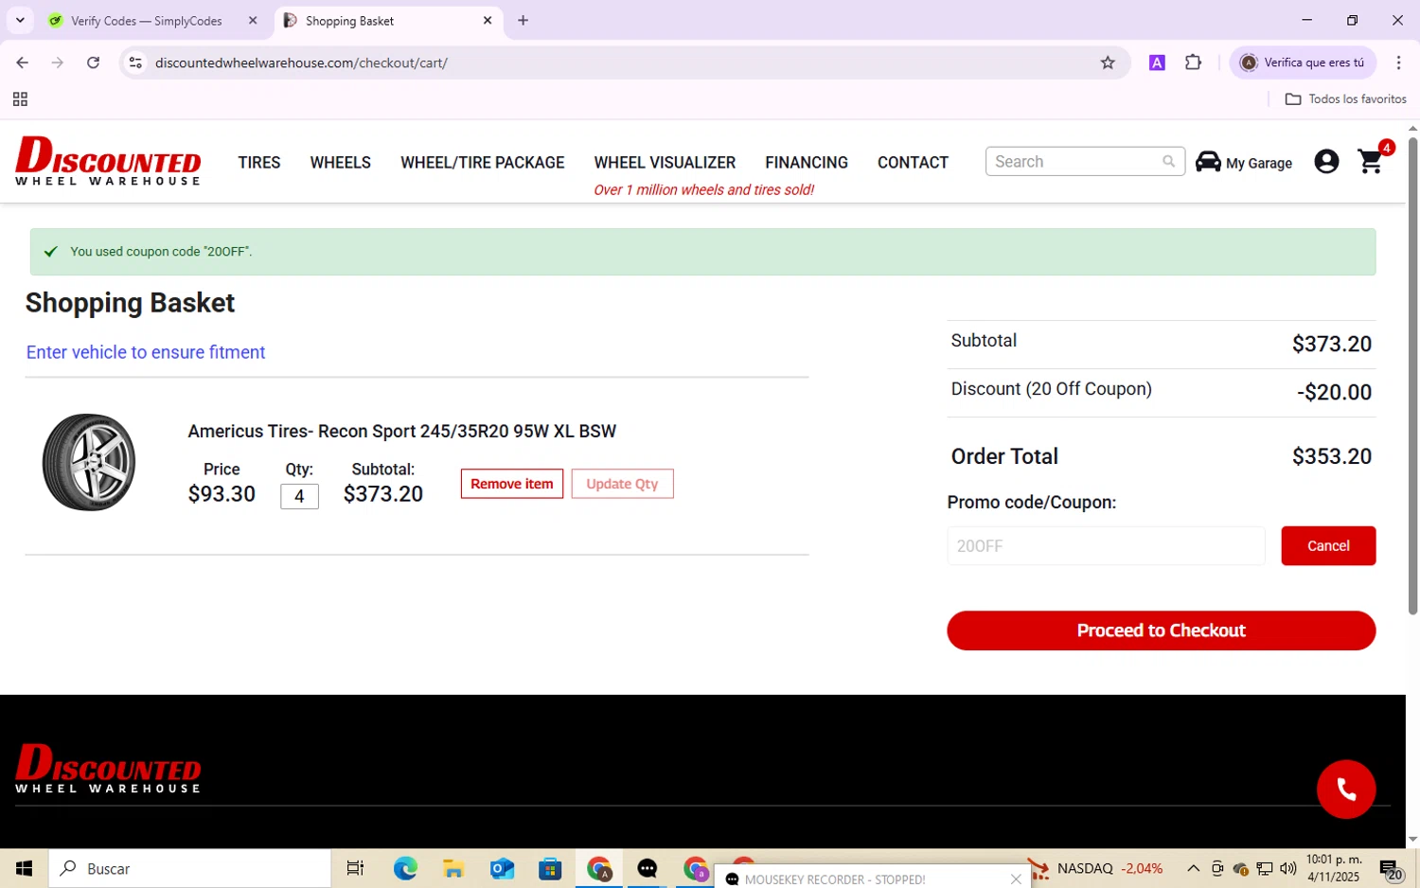The image size is (1420, 888).
Task: Click the quantity input field showing 4
Action: coord(299,496)
